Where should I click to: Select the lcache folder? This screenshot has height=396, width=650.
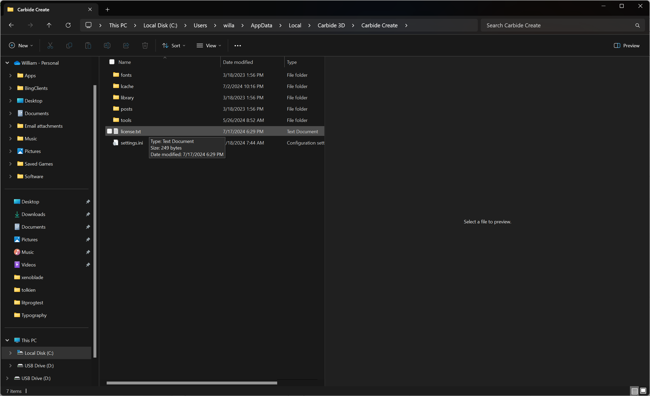[127, 86]
